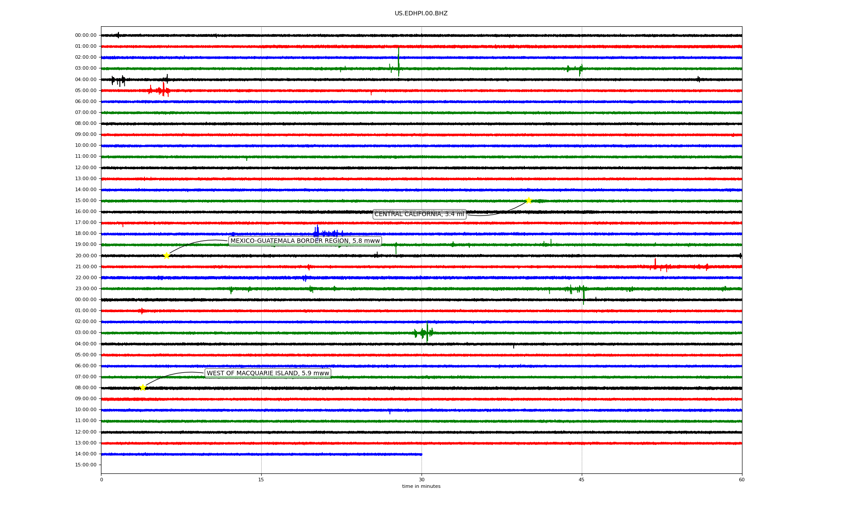
Task: Click the 45 tick on time axis
Action: click(581, 480)
